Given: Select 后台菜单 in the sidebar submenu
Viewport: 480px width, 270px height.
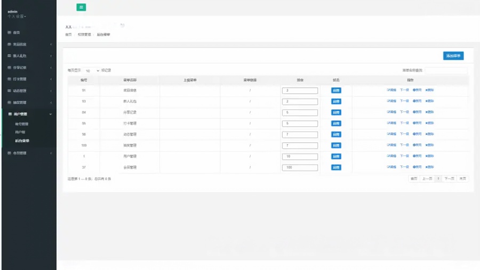Looking at the screenshot, I should (x=22, y=141).
